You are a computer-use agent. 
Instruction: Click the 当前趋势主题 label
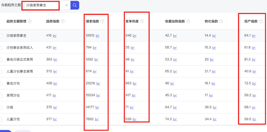(x=11, y=5)
